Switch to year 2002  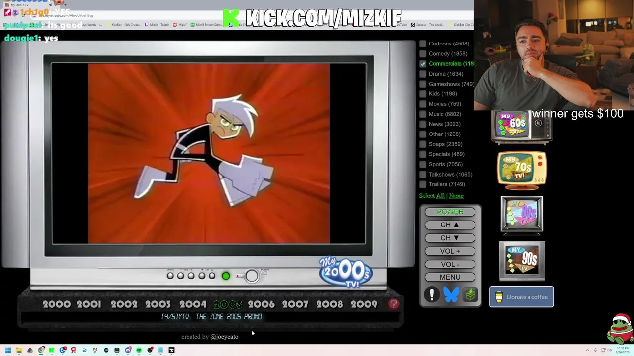point(124,304)
